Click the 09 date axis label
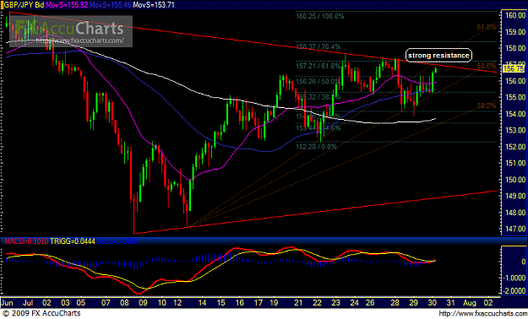 143,302
